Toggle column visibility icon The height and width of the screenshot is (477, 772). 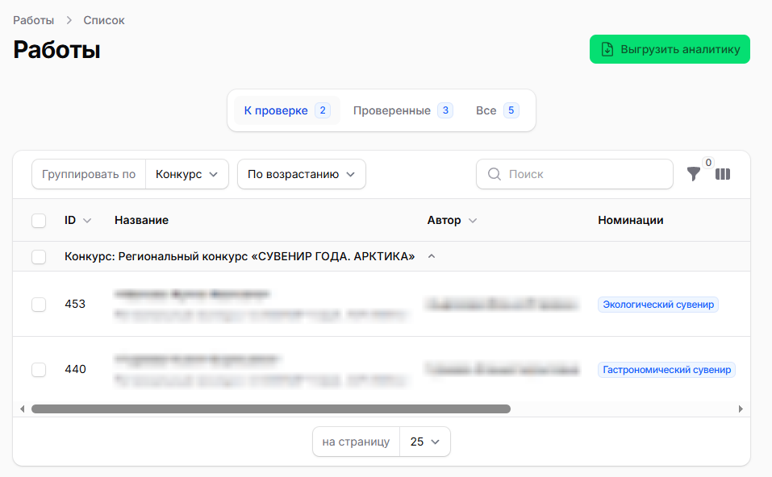click(x=723, y=174)
